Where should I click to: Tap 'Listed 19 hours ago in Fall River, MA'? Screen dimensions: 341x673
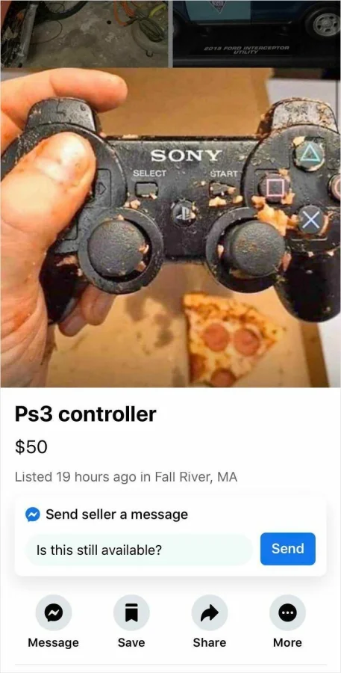[126, 477]
